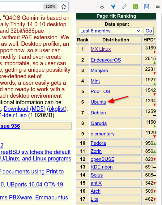
Task: Open the Garuda link
Action: (99, 123)
